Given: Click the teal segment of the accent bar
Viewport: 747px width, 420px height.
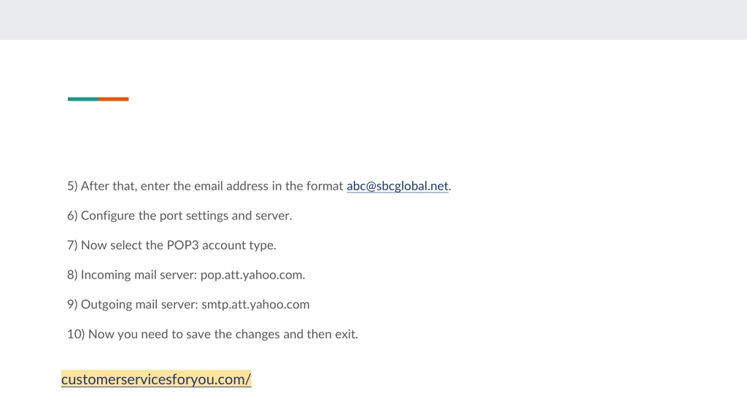Looking at the screenshot, I should (83, 99).
